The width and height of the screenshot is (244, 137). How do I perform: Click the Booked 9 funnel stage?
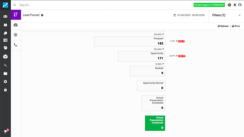pos(147,71)
